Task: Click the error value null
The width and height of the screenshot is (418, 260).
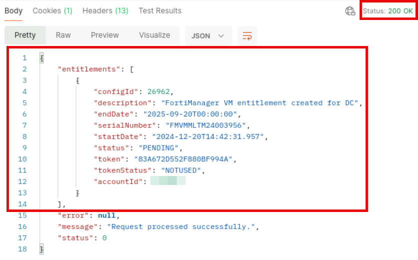Action: (107, 215)
